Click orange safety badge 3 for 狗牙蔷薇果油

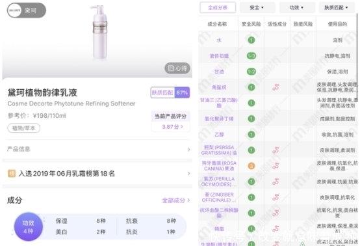pyautogui.click(x=251, y=166)
